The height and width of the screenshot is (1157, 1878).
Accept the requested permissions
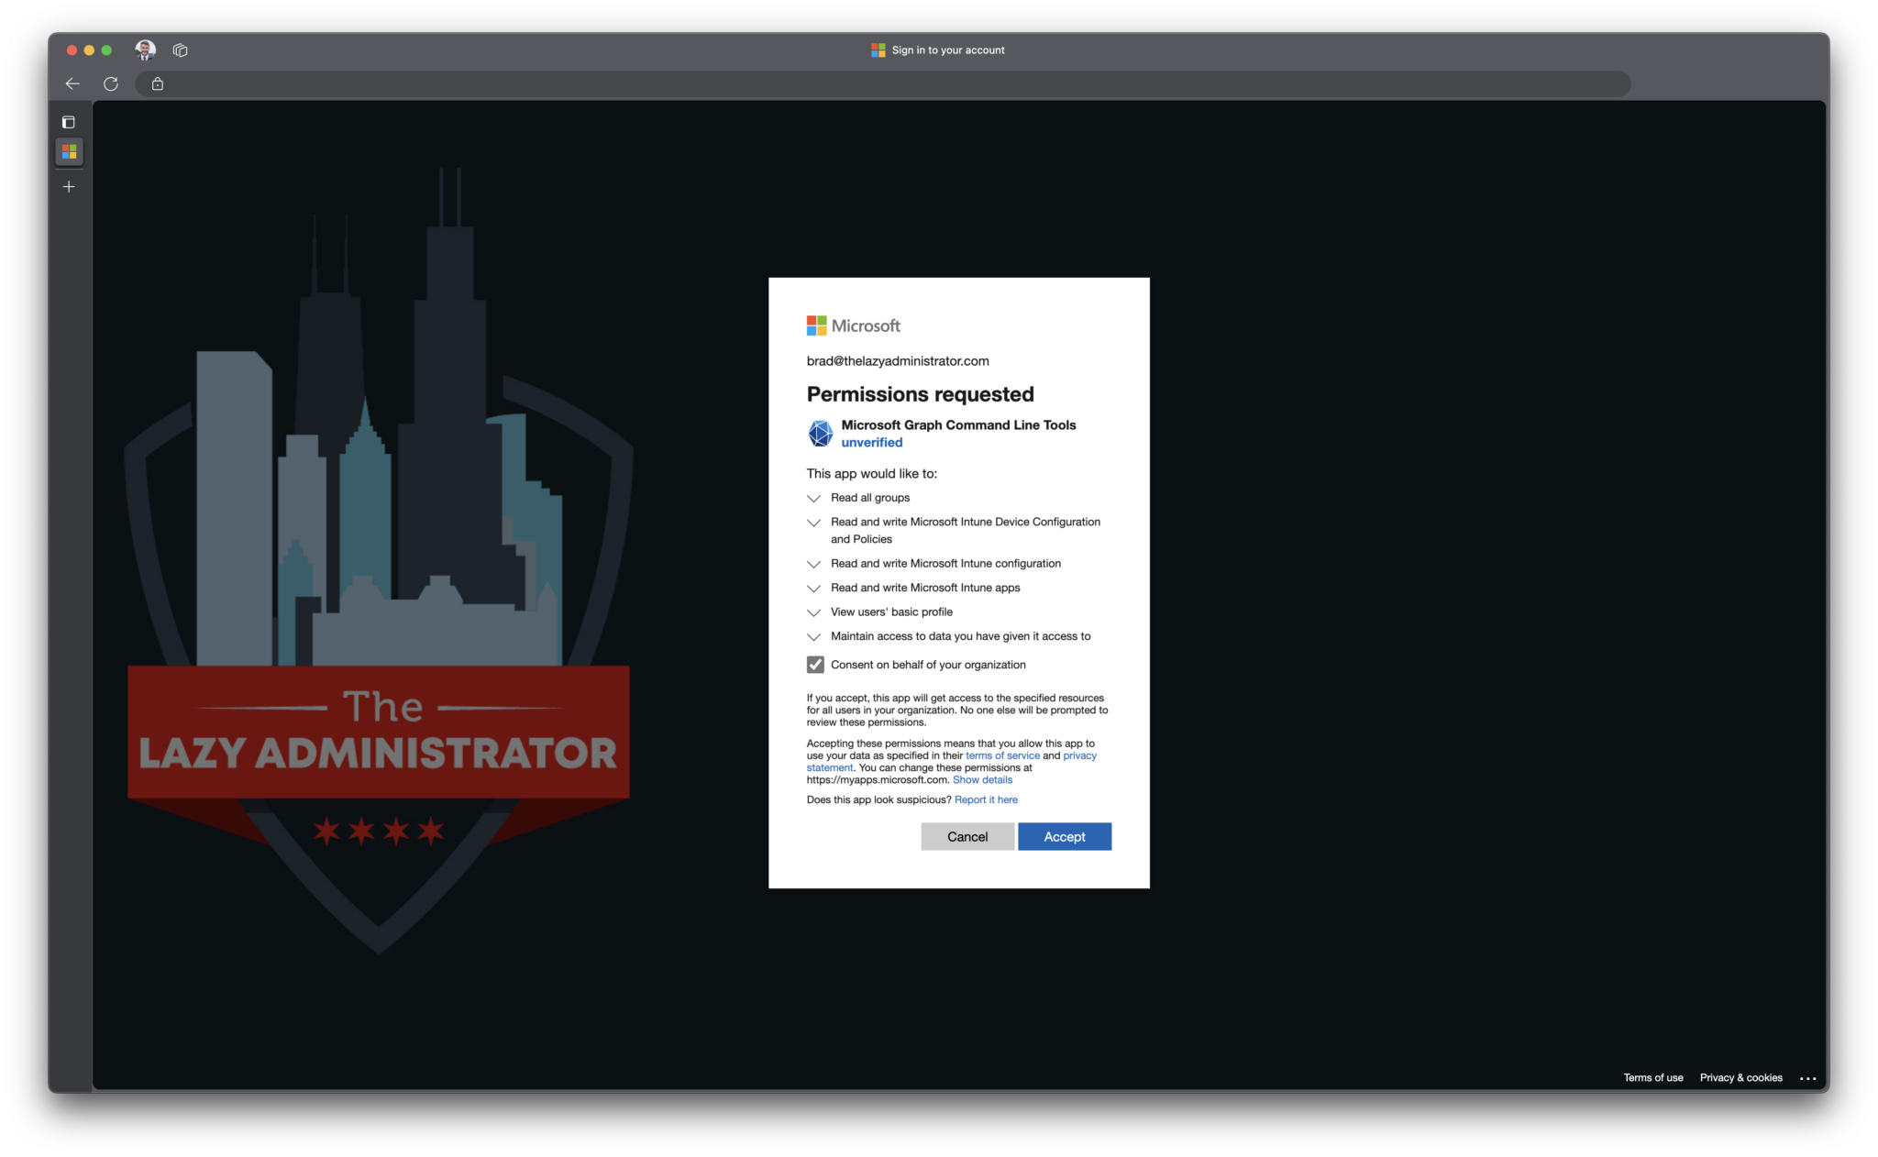1065,836
